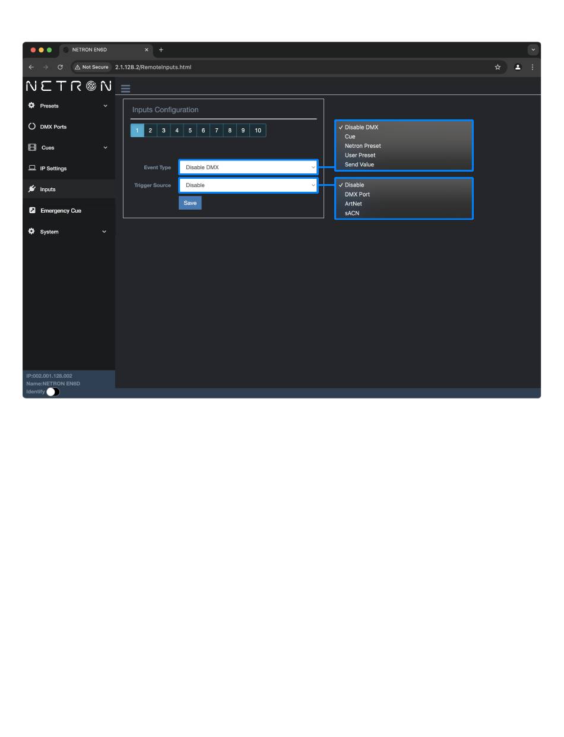Image resolution: width=564 pixels, height=737 pixels.
Task: Click the IP:002.001.128.002 status text
Action: click(x=49, y=376)
